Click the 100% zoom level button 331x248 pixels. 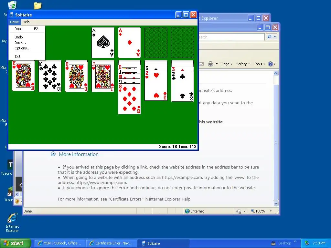click(x=258, y=211)
